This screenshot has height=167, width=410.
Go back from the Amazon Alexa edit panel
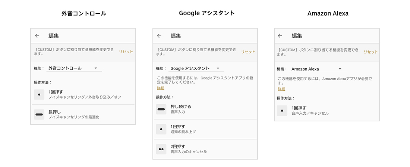(x=280, y=36)
